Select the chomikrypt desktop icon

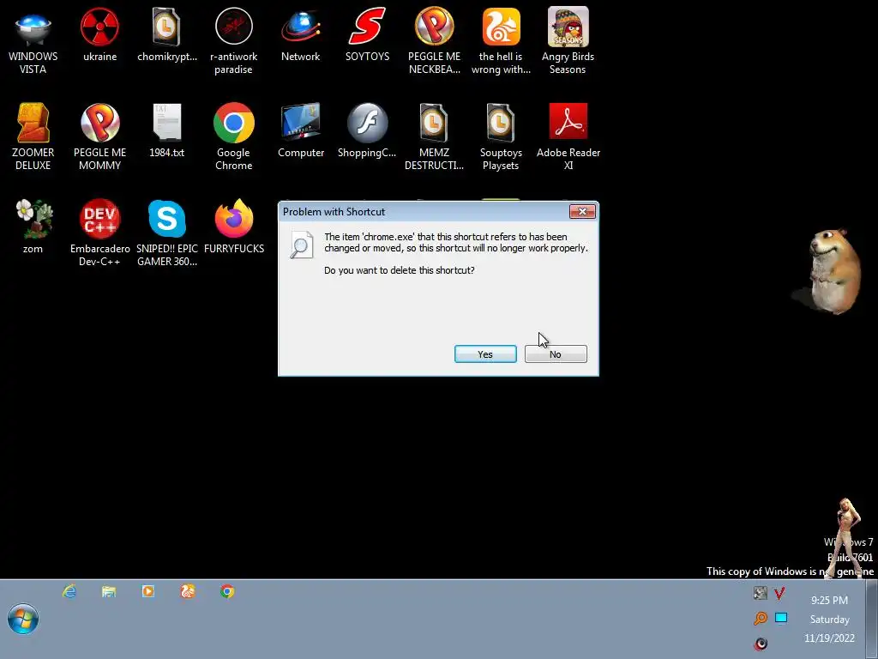click(167, 34)
